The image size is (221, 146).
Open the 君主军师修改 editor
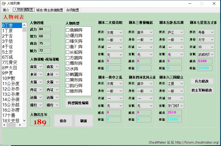(x=202, y=90)
